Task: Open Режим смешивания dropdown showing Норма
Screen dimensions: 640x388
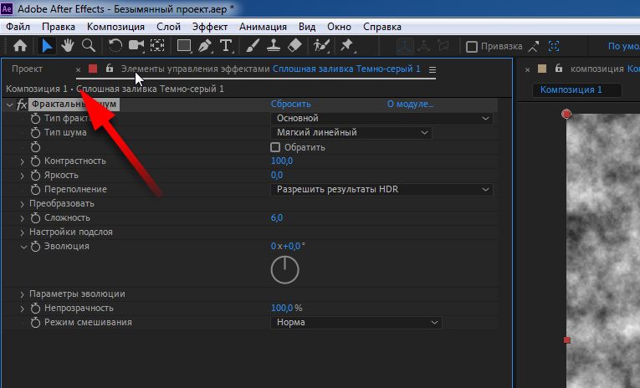Action: [356, 322]
